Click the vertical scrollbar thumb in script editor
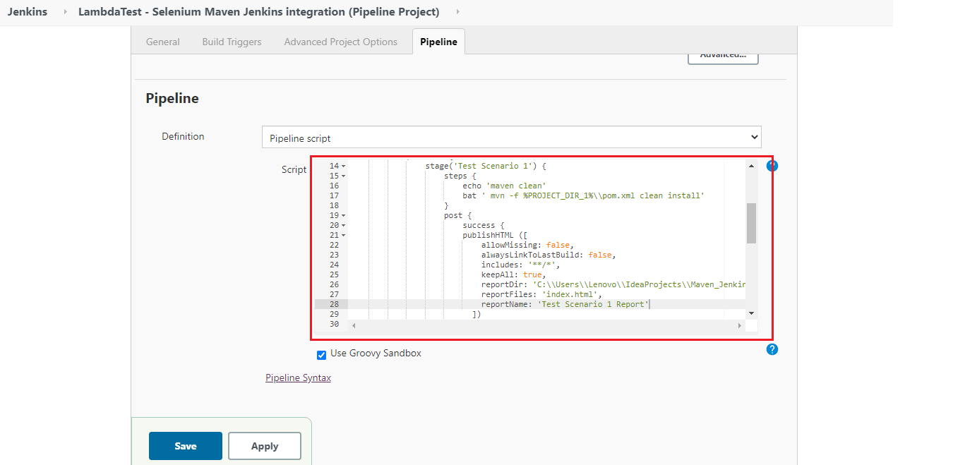The image size is (953, 465). pyautogui.click(x=751, y=223)
